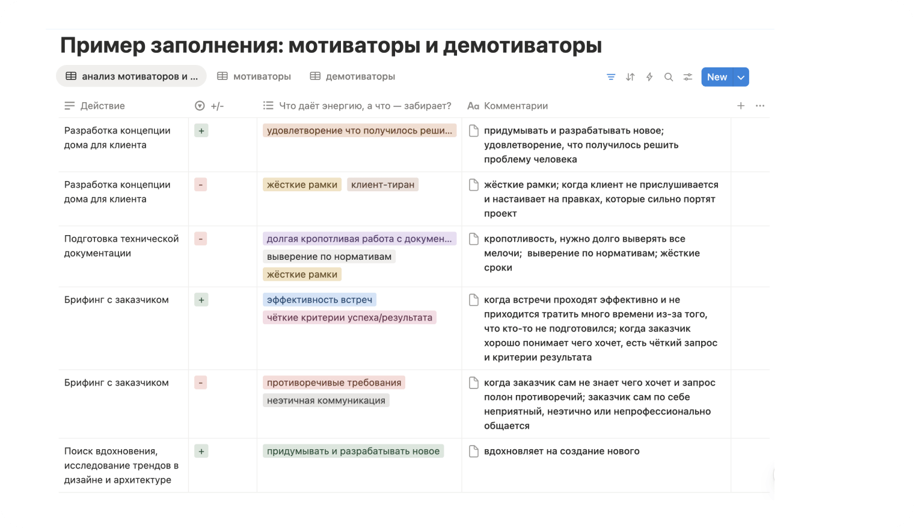Click the '+' tag in the 'Поиск вдохновения' row

[x=201, y=451]
